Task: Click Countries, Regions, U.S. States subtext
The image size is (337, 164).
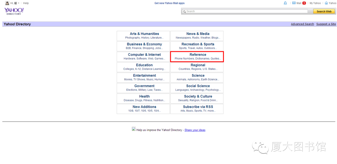Action: 198,69
